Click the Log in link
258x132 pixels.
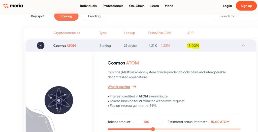(x=227, y=6)
